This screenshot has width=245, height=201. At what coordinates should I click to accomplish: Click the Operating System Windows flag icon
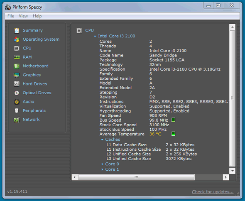17,39
